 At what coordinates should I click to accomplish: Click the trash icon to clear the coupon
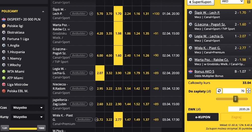coord(249,2)
